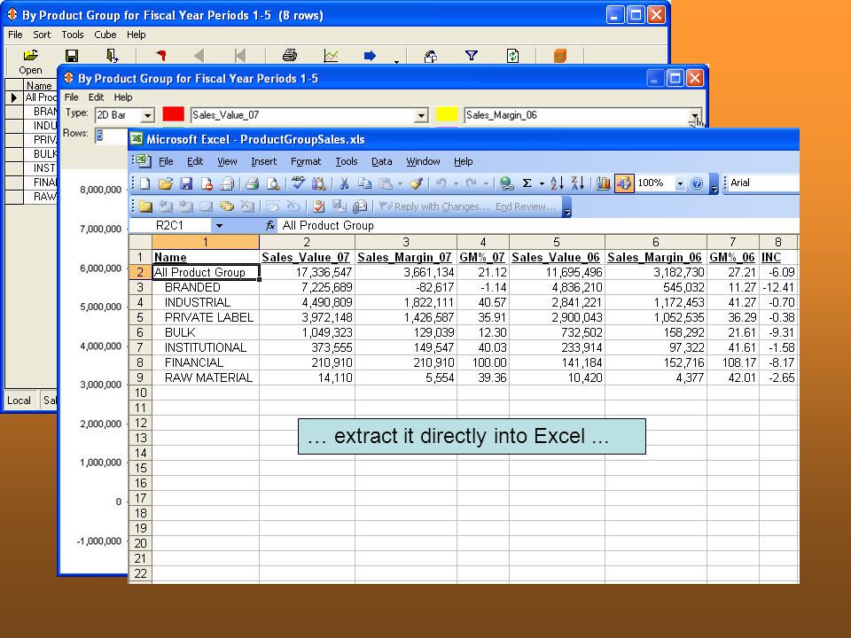The width and height of the screenshot is (851, 638).
Task: Run Excel spelling check
Action: pos(298,183)
